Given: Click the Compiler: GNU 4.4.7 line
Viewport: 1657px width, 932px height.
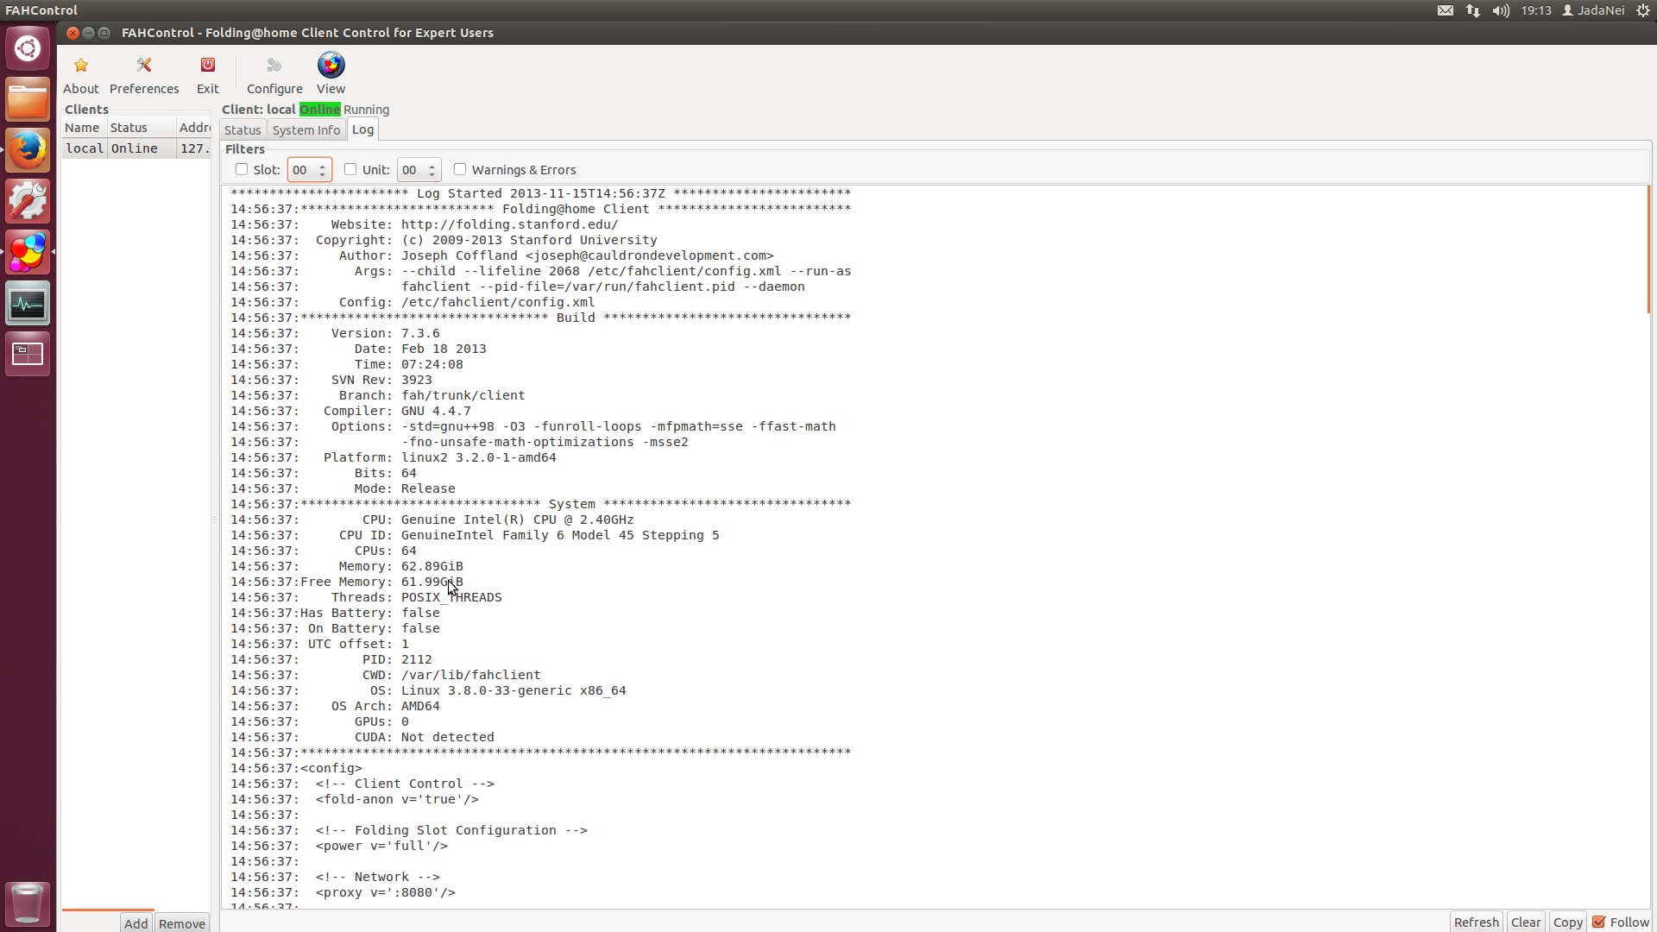Looking at the screenshot, I should click(x=350, y=411).
